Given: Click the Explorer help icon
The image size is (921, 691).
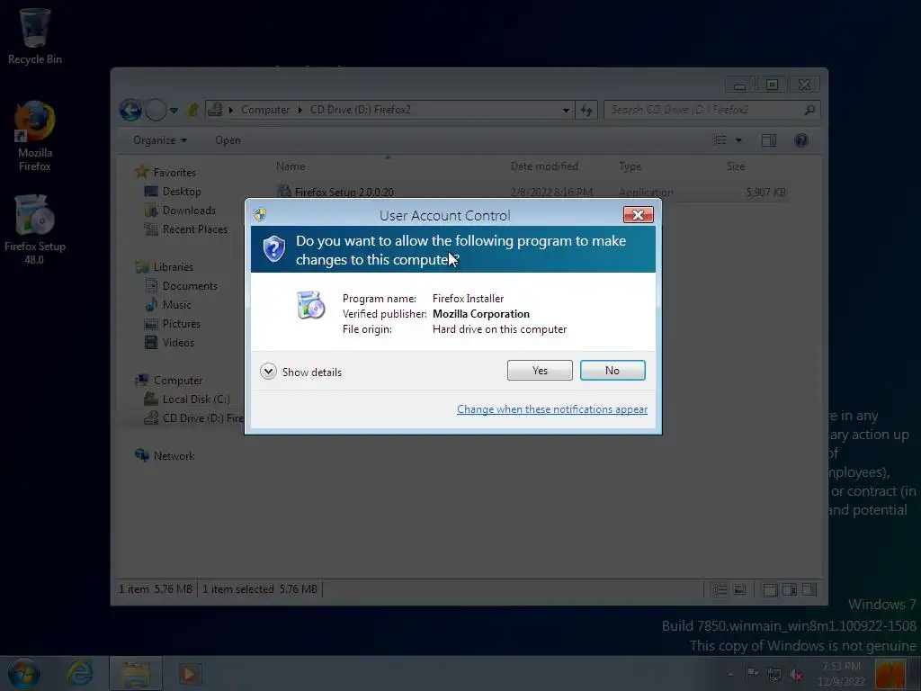Looking at the screenshot, I should (x=800, y=139).
